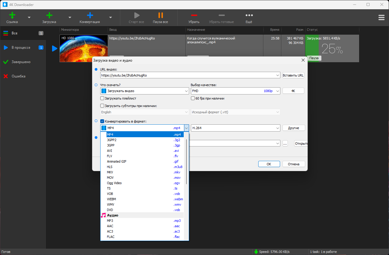Open the hamburger main menu
389x255 pixels.
click(x=381, y=18)
